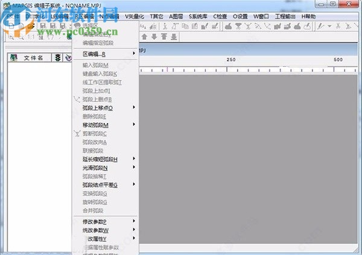362x255 pixels.
Task: Expand the 移动弧段M submenu arrow
Action: tap(134, 124)
